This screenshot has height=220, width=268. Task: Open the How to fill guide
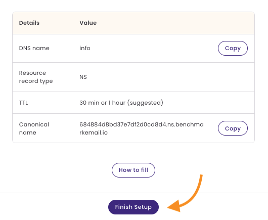coord(133,170)
